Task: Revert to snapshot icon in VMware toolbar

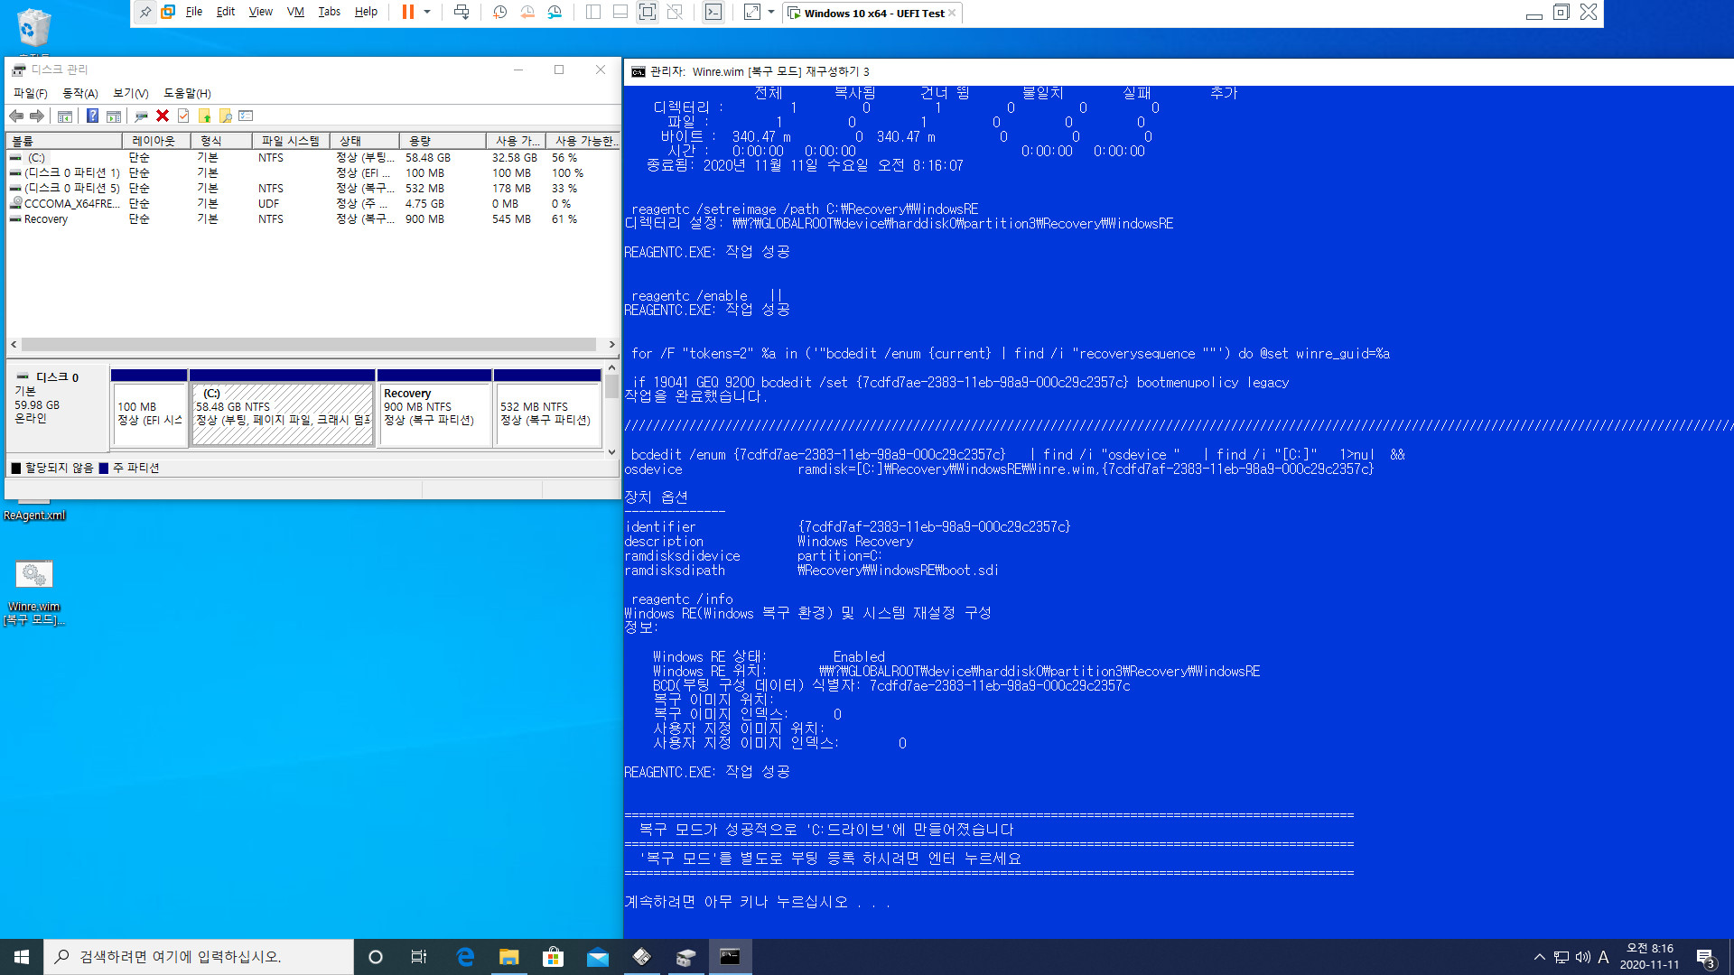Action: point(527,12)
